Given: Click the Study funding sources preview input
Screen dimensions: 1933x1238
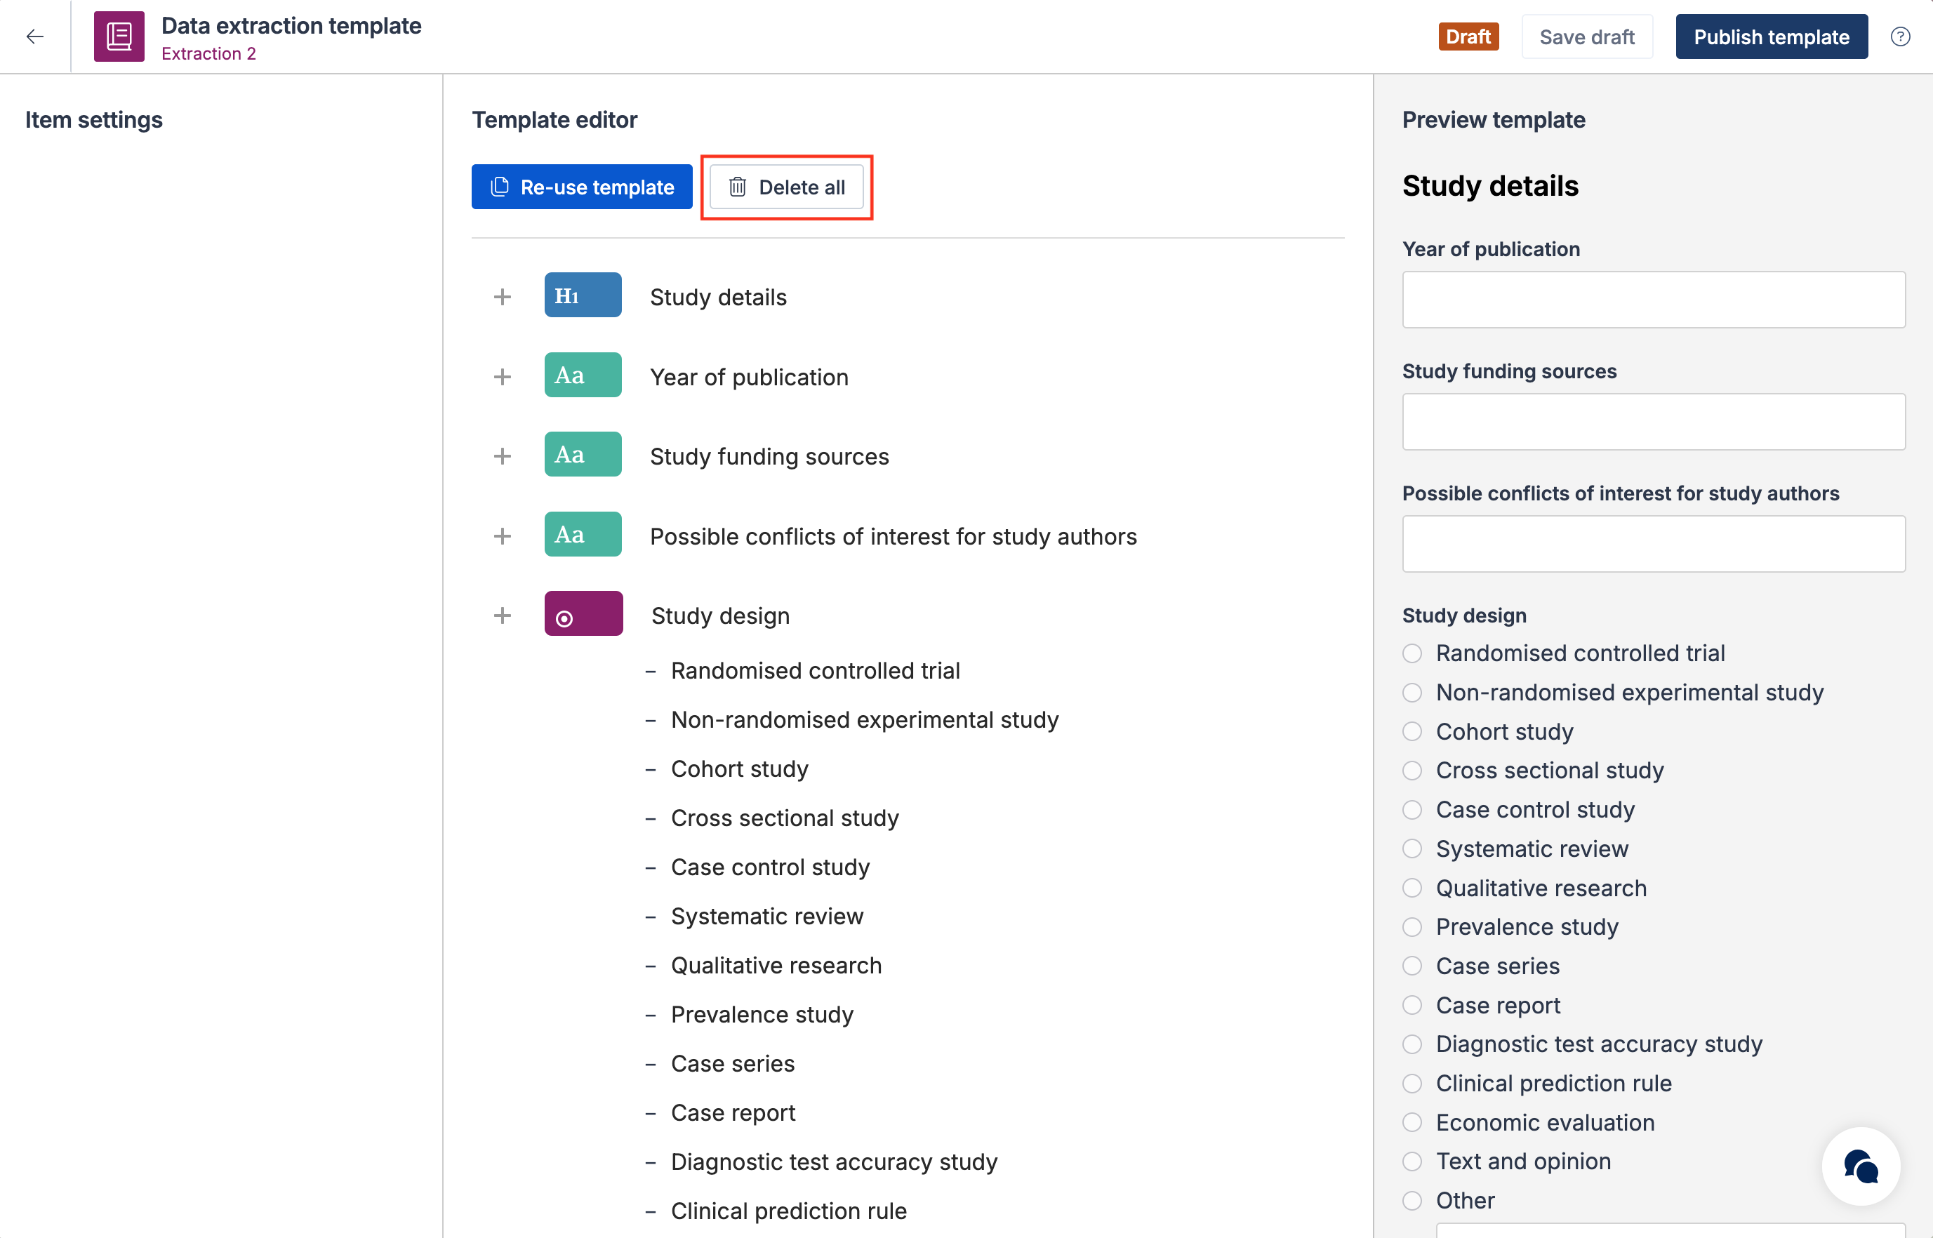Looking at the screenshot, I should 1654,421.
